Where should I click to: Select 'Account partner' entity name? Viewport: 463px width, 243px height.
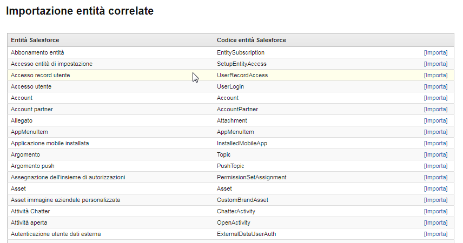tap(32, 110)
